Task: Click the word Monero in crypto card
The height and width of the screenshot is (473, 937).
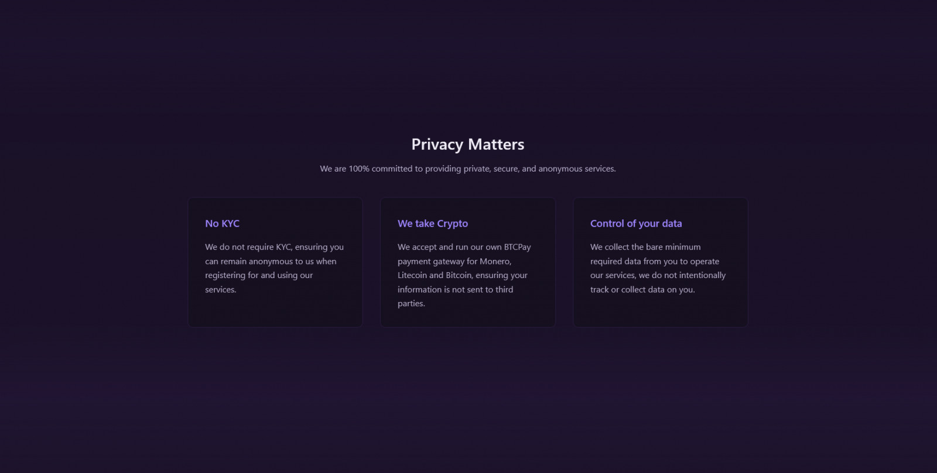Action: pyautogui.click(x=495, y=261)
